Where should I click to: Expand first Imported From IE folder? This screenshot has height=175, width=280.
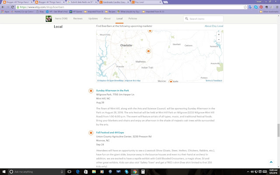click(x=94, y=12)
